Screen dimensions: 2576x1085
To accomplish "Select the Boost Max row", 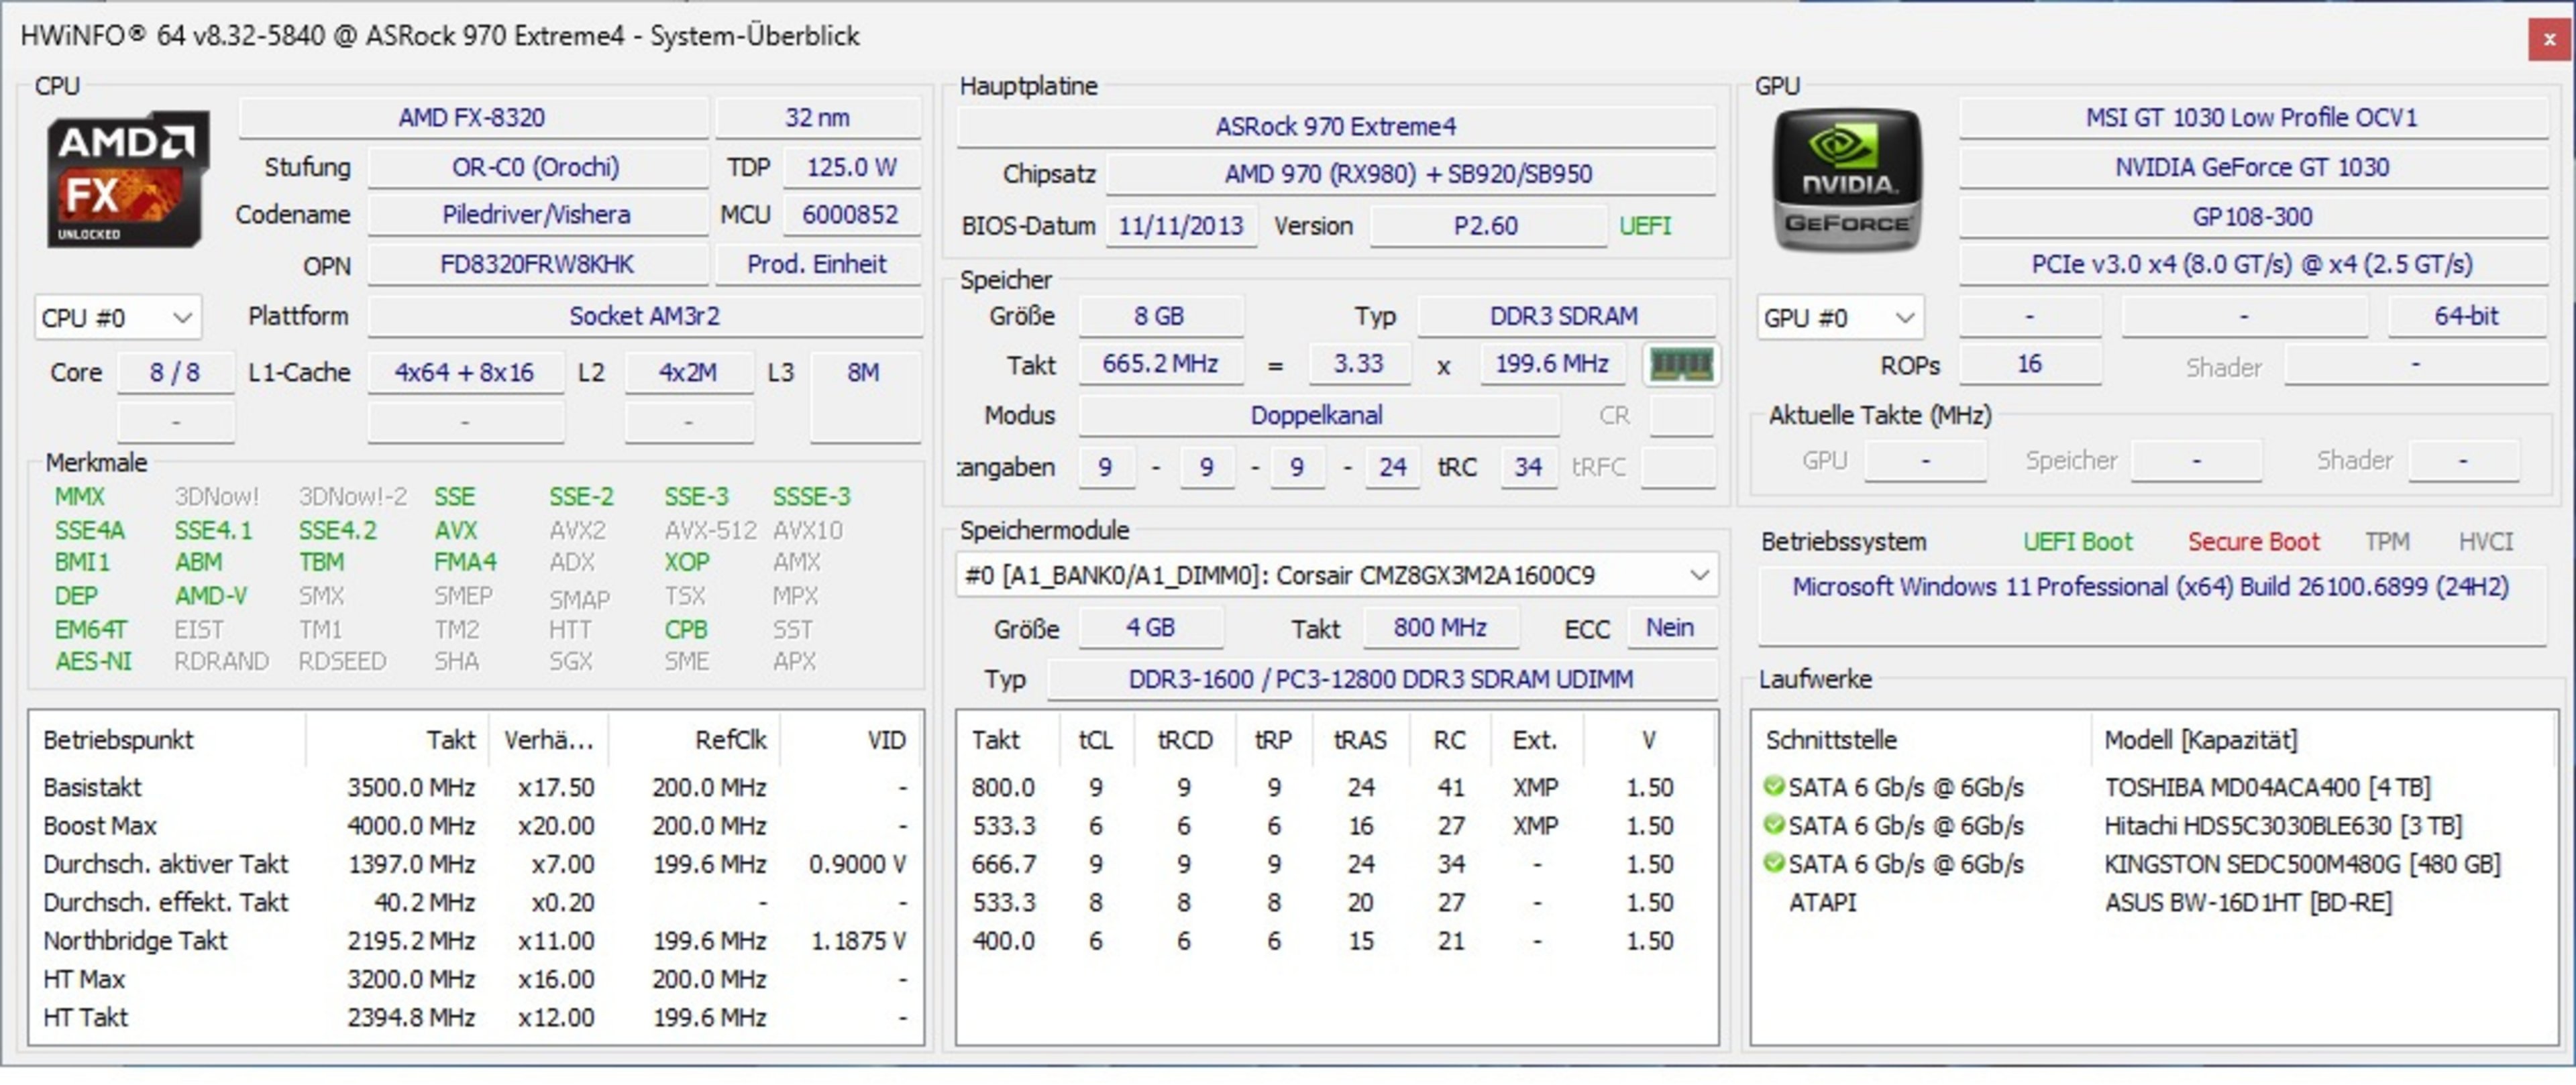I will coord(100,826).
